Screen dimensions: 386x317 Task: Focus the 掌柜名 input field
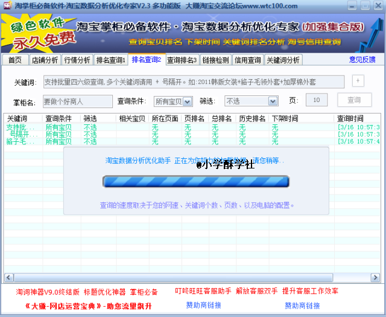78,101
